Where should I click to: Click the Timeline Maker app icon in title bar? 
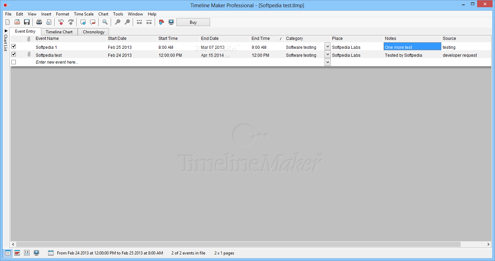click(x=6, y=5)
